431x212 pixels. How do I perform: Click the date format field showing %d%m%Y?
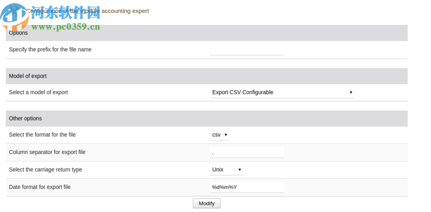[x=247, y=187]
